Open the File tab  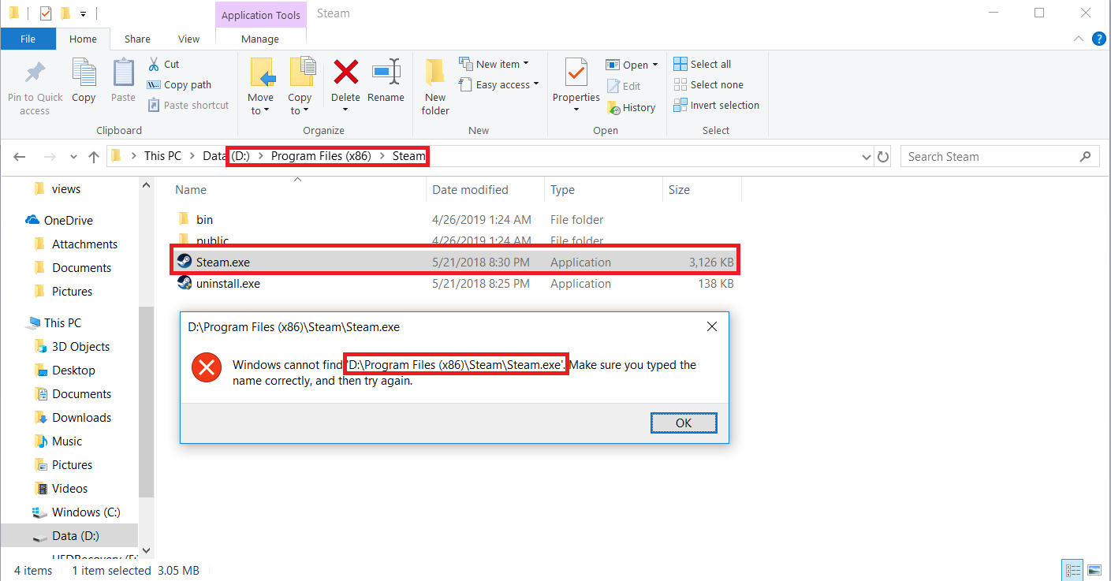[x=28, y=39]
